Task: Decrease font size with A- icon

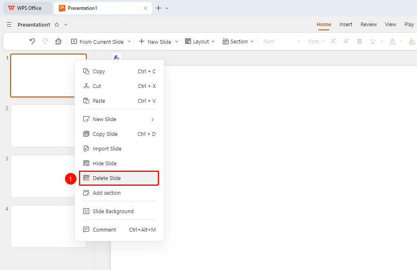Action: tap(346, 41)
